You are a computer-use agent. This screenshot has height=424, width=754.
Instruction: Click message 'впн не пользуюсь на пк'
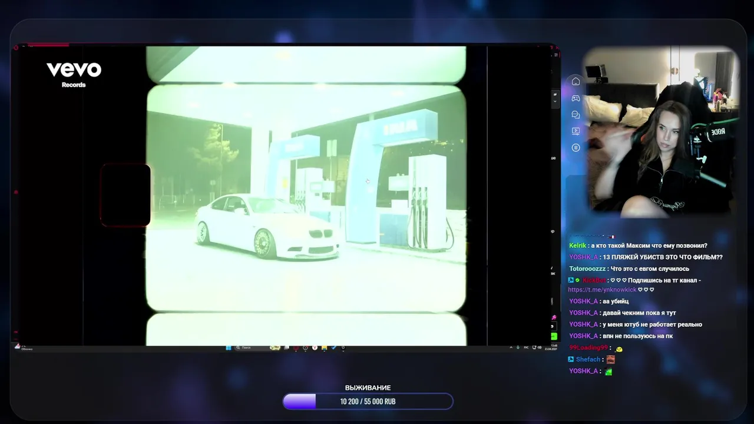coord(638,336)
